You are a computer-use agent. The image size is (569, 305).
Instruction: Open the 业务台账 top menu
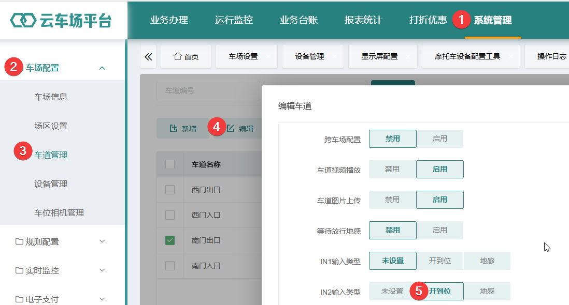(298, 20)
